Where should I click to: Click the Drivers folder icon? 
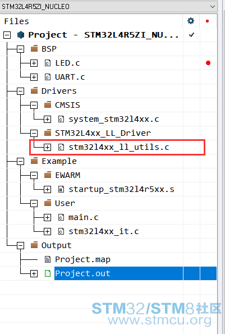(x=34, y=90)
